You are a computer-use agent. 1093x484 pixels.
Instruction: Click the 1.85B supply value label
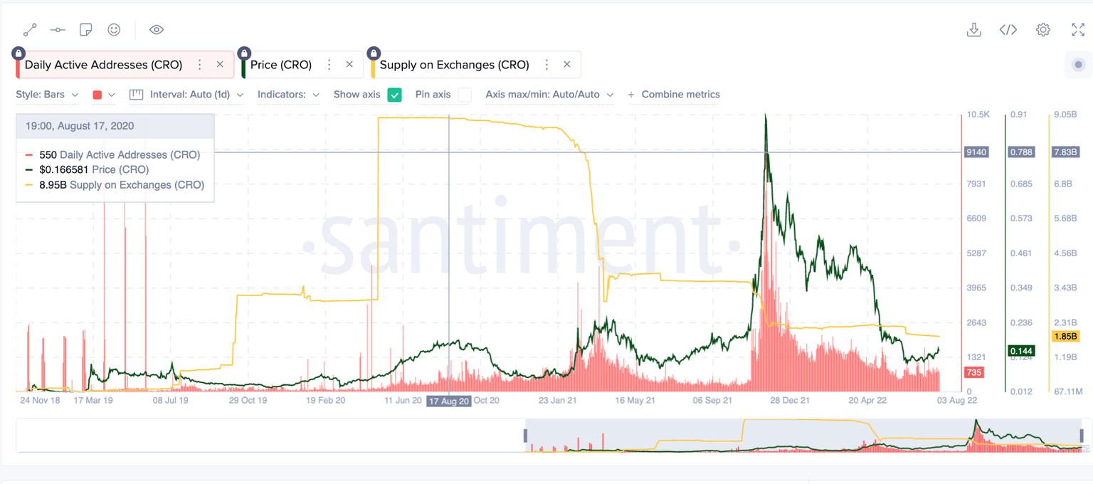coord(1065,336)
